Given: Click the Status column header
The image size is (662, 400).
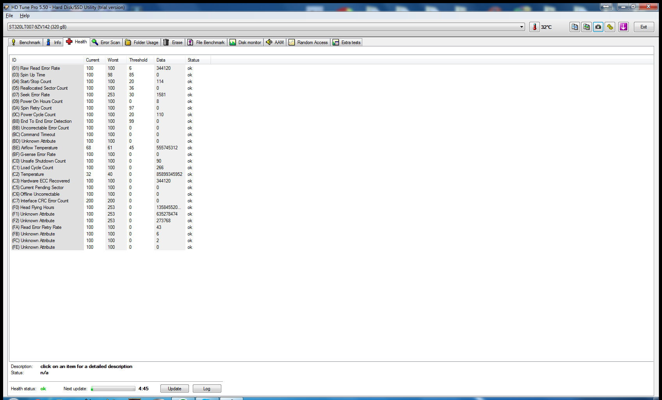Looking at the screenshot, I should tap(198, 60).
